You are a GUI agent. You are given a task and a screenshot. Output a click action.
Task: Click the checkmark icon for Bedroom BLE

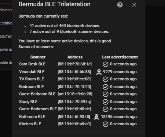[106, 87]
